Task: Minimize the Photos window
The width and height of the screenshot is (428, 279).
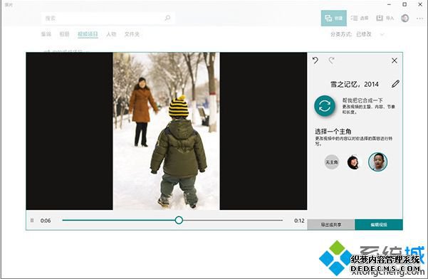Action: [x=390, y=4]
